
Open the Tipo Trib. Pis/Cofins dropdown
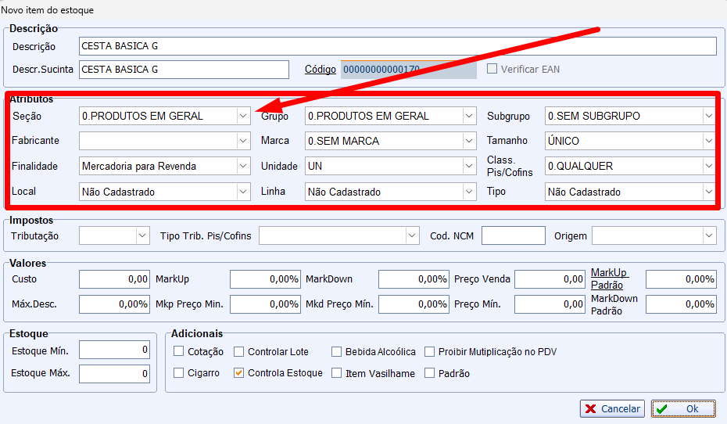click(411, 235)
